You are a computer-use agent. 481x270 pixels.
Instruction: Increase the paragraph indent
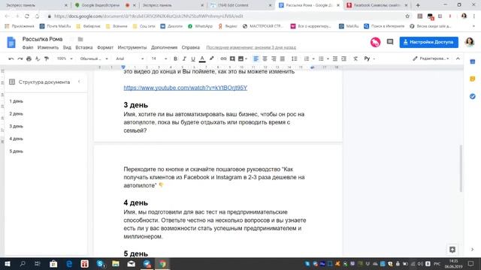(x=344, y=58)
